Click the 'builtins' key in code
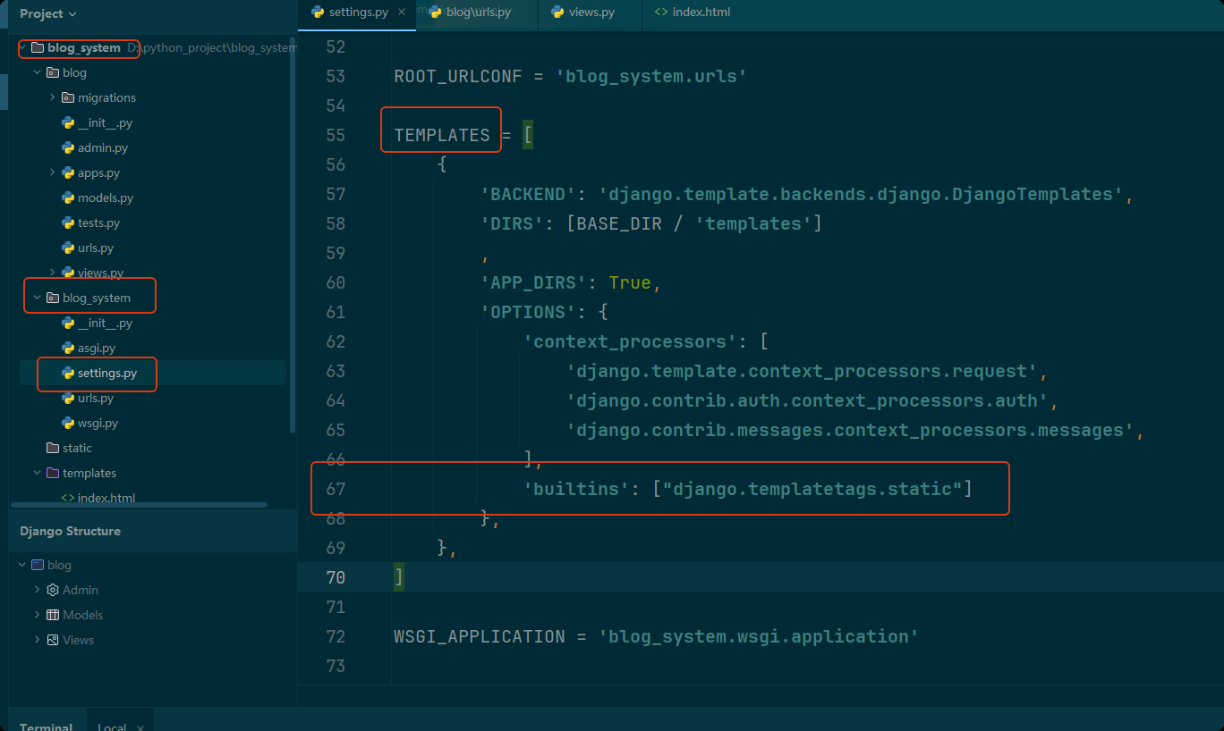The image size is (1224, 731). coord(577,489)
